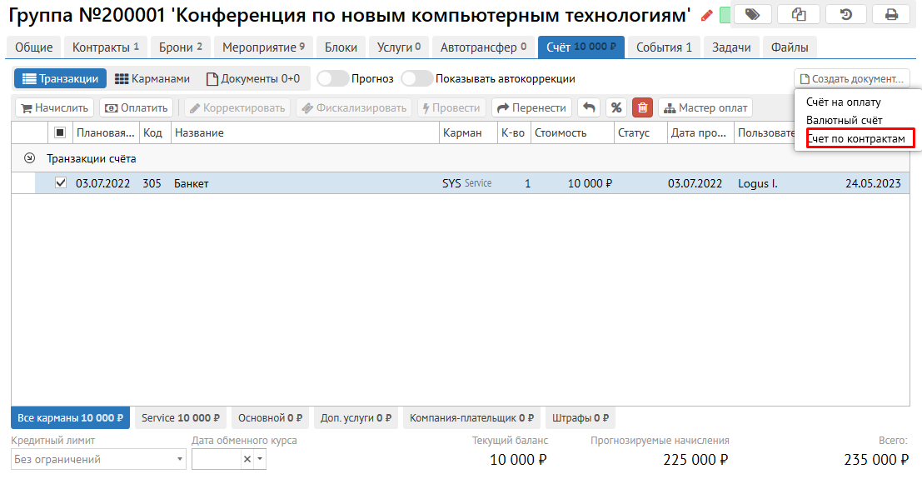
Task: Switch to the 'Контракты' tab
Action: tap(105, 47)
